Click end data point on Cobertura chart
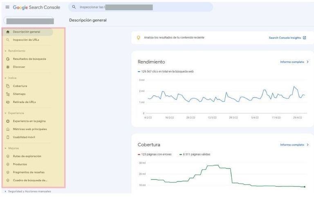This screenshot has height=197, width=314. pos(305,187)
